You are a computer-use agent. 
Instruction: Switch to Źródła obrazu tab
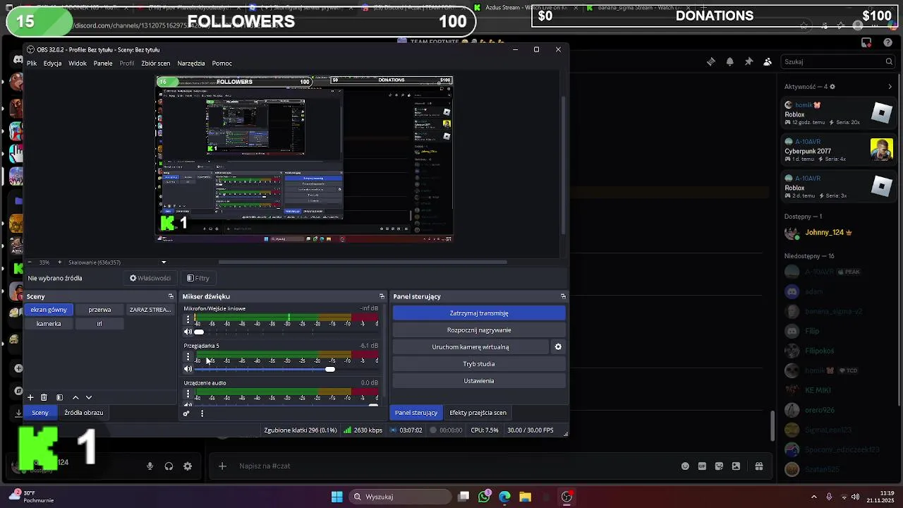tap(83, 413)
